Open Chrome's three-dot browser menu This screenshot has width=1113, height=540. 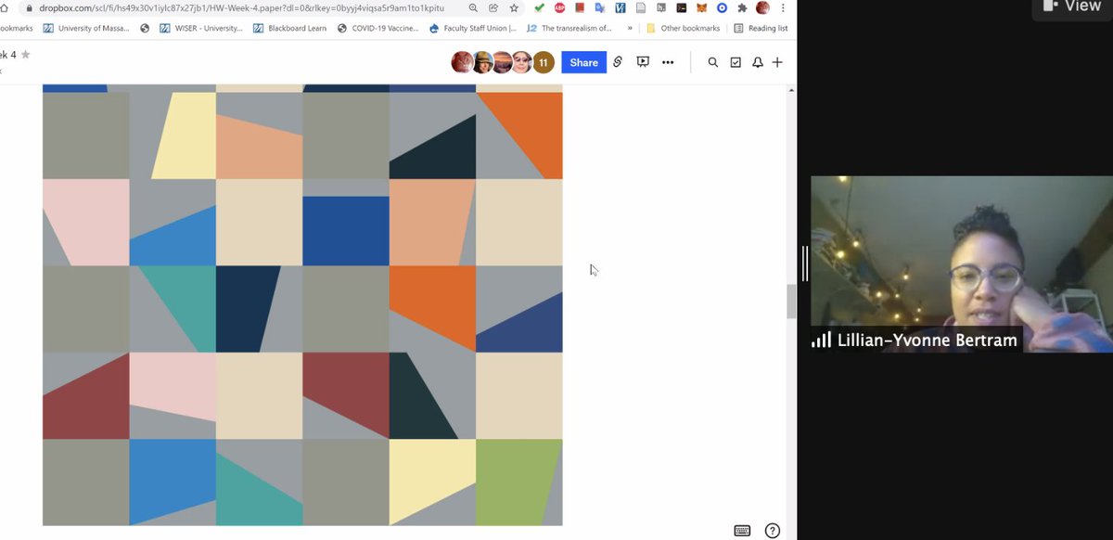click(782, 7)
